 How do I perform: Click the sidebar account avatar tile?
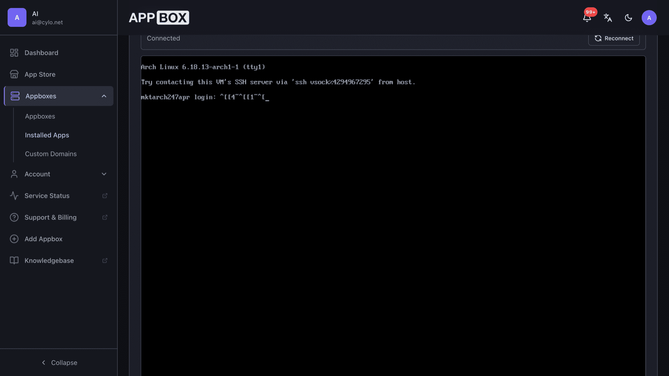click(x=17, y=17)
